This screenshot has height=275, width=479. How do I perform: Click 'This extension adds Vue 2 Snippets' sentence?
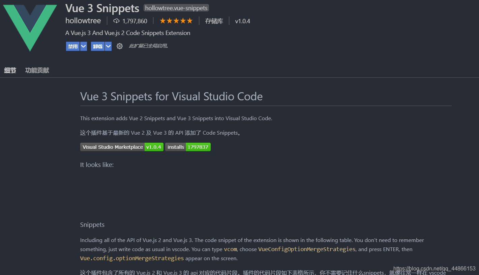click(176, 118)
